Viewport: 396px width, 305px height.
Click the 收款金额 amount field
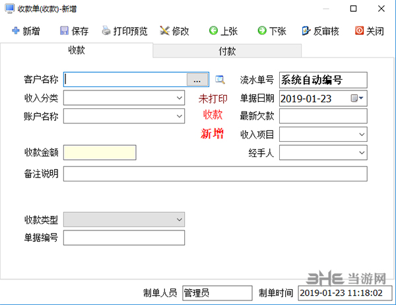click(100, 152)
